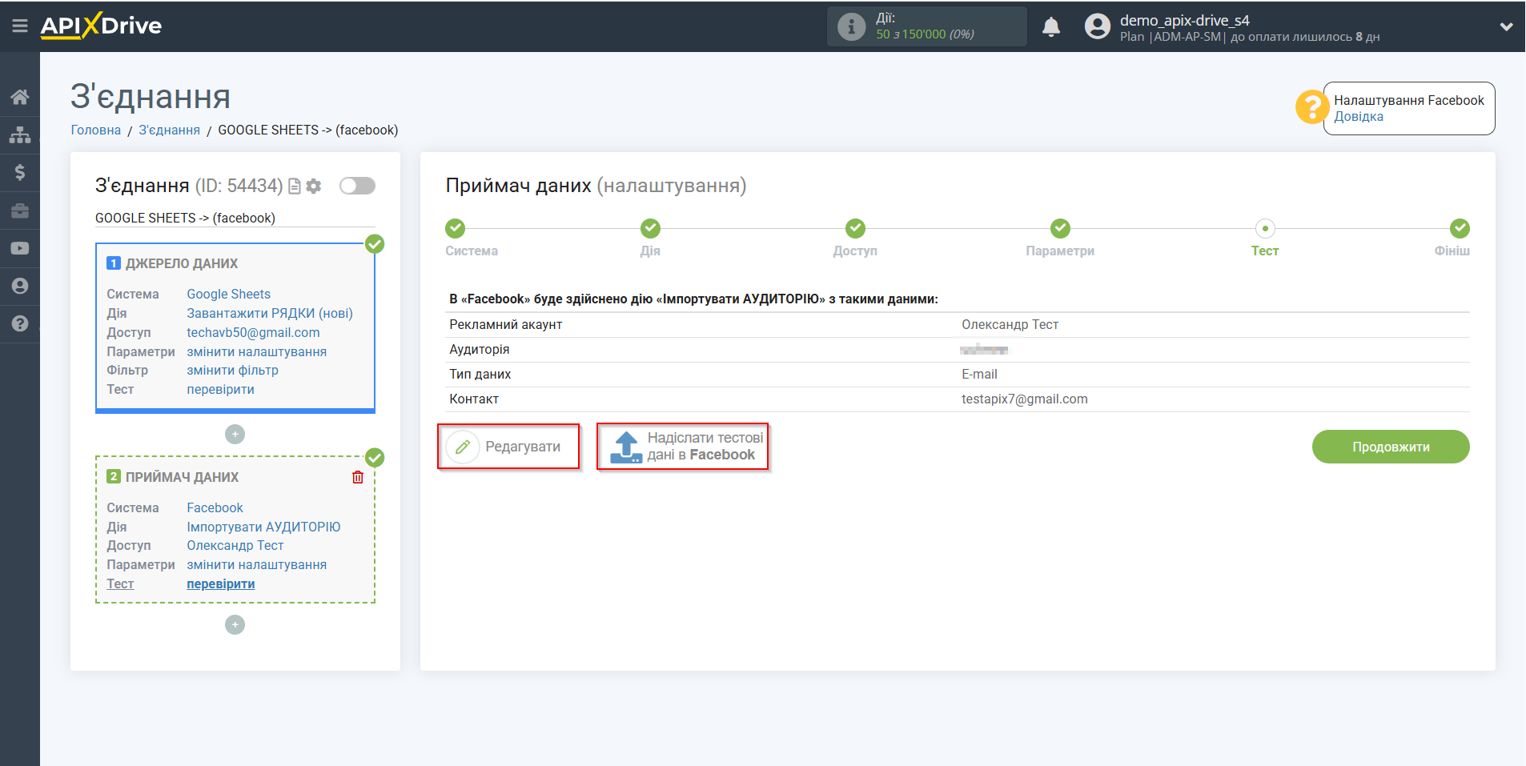
Task: Go to the Фініш step
Action: (1460, 228)
